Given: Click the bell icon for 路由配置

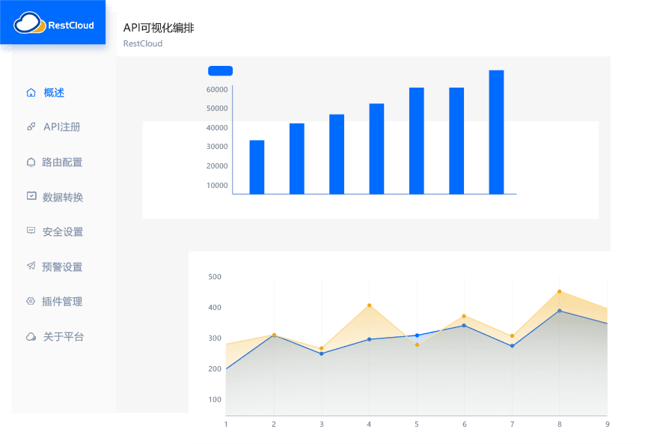Looking at the screenshot, I should [x=31, y=162].
